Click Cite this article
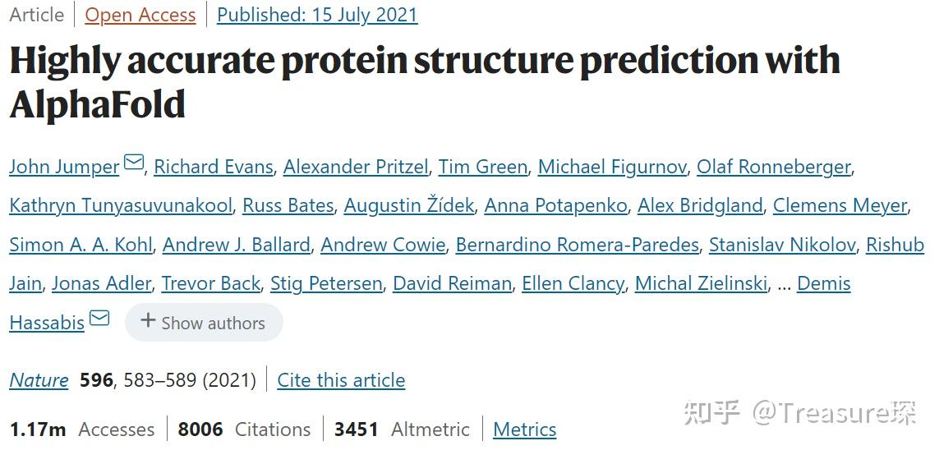The height and width of the screenshot is (450, 939). (341, 380)
